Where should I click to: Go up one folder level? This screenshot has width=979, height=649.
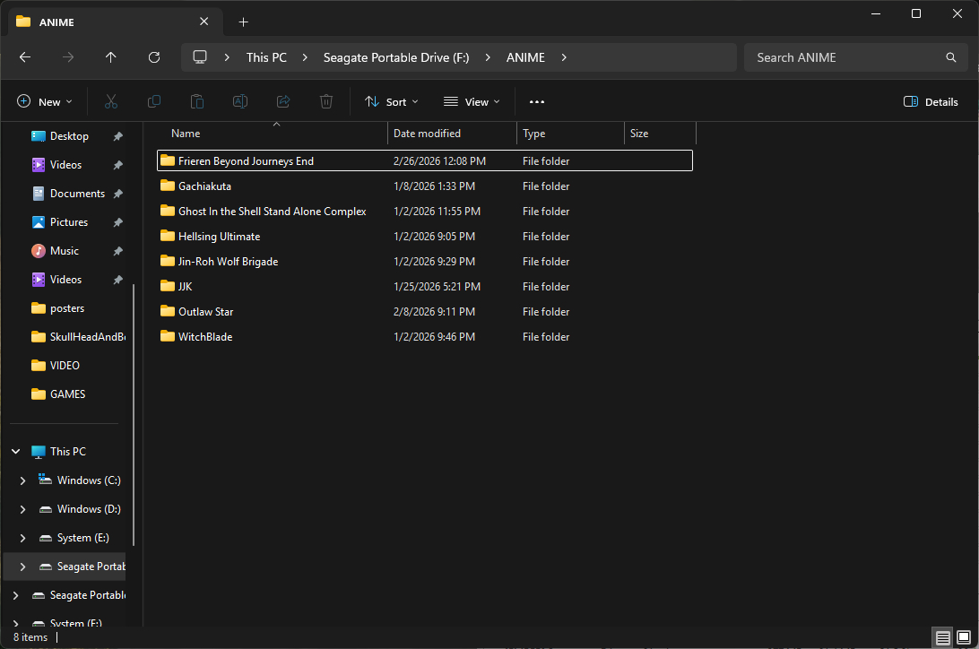click(111, 57)
